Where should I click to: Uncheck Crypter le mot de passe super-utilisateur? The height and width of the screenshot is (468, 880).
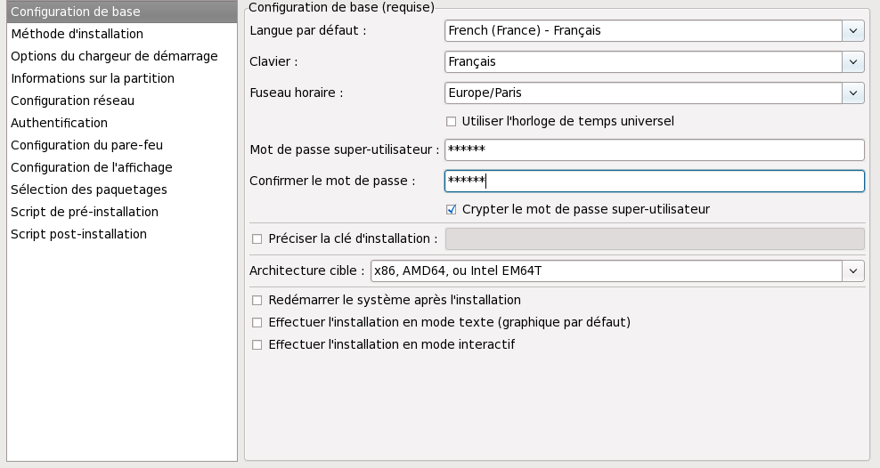point(452,210)
